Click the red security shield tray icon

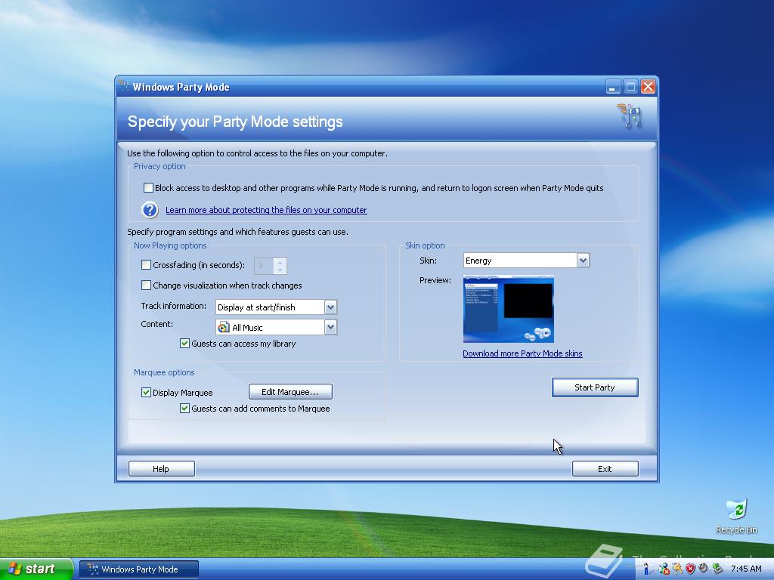[691, 569]
